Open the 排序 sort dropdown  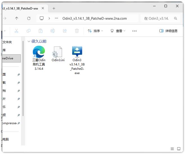(95, 31)
